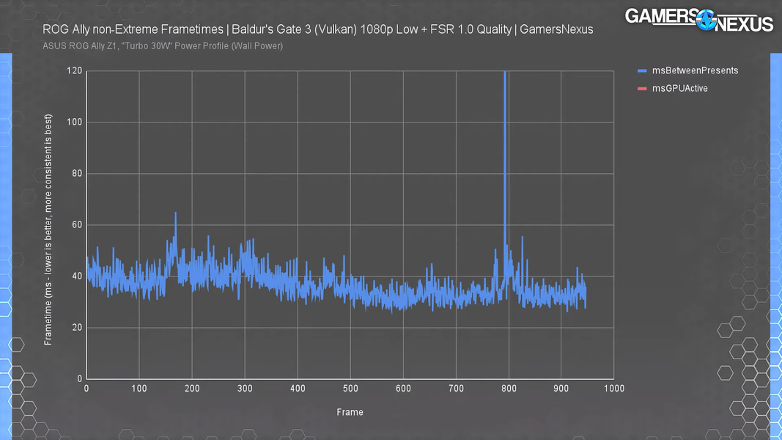
Task: Click the y-axis value 20
Action: 76,328
